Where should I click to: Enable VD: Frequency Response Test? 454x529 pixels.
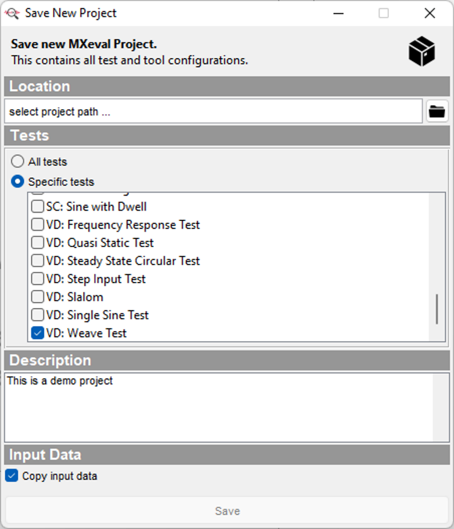click(x=37, y=225)
